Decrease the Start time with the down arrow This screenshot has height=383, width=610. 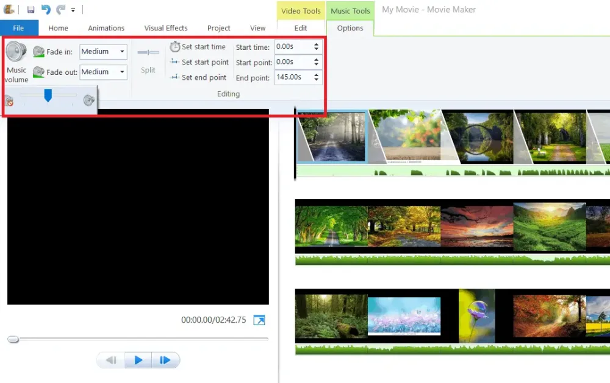(x=316, y=49)
